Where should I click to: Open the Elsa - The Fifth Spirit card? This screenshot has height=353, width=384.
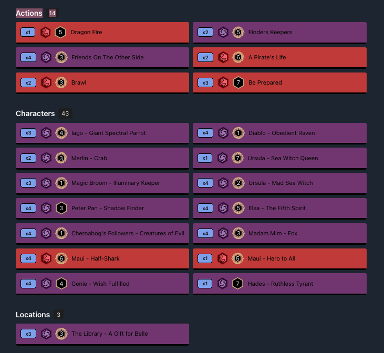coord(277,208)
